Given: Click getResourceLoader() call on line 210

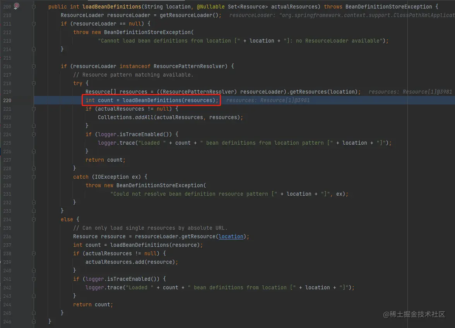Looking at the screenshot, I should point(189,15).
